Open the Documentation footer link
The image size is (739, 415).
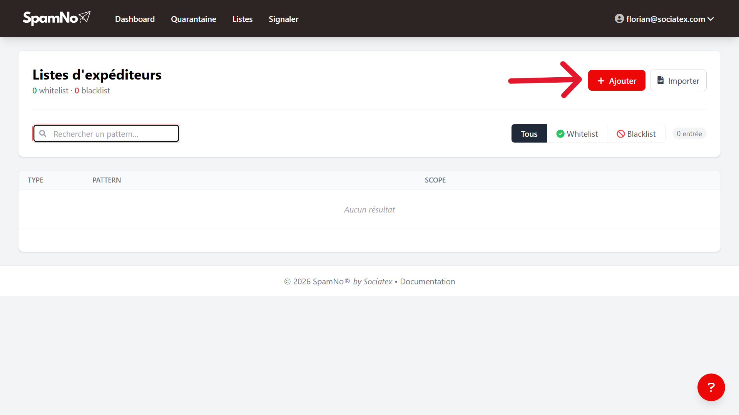point(427,281)
